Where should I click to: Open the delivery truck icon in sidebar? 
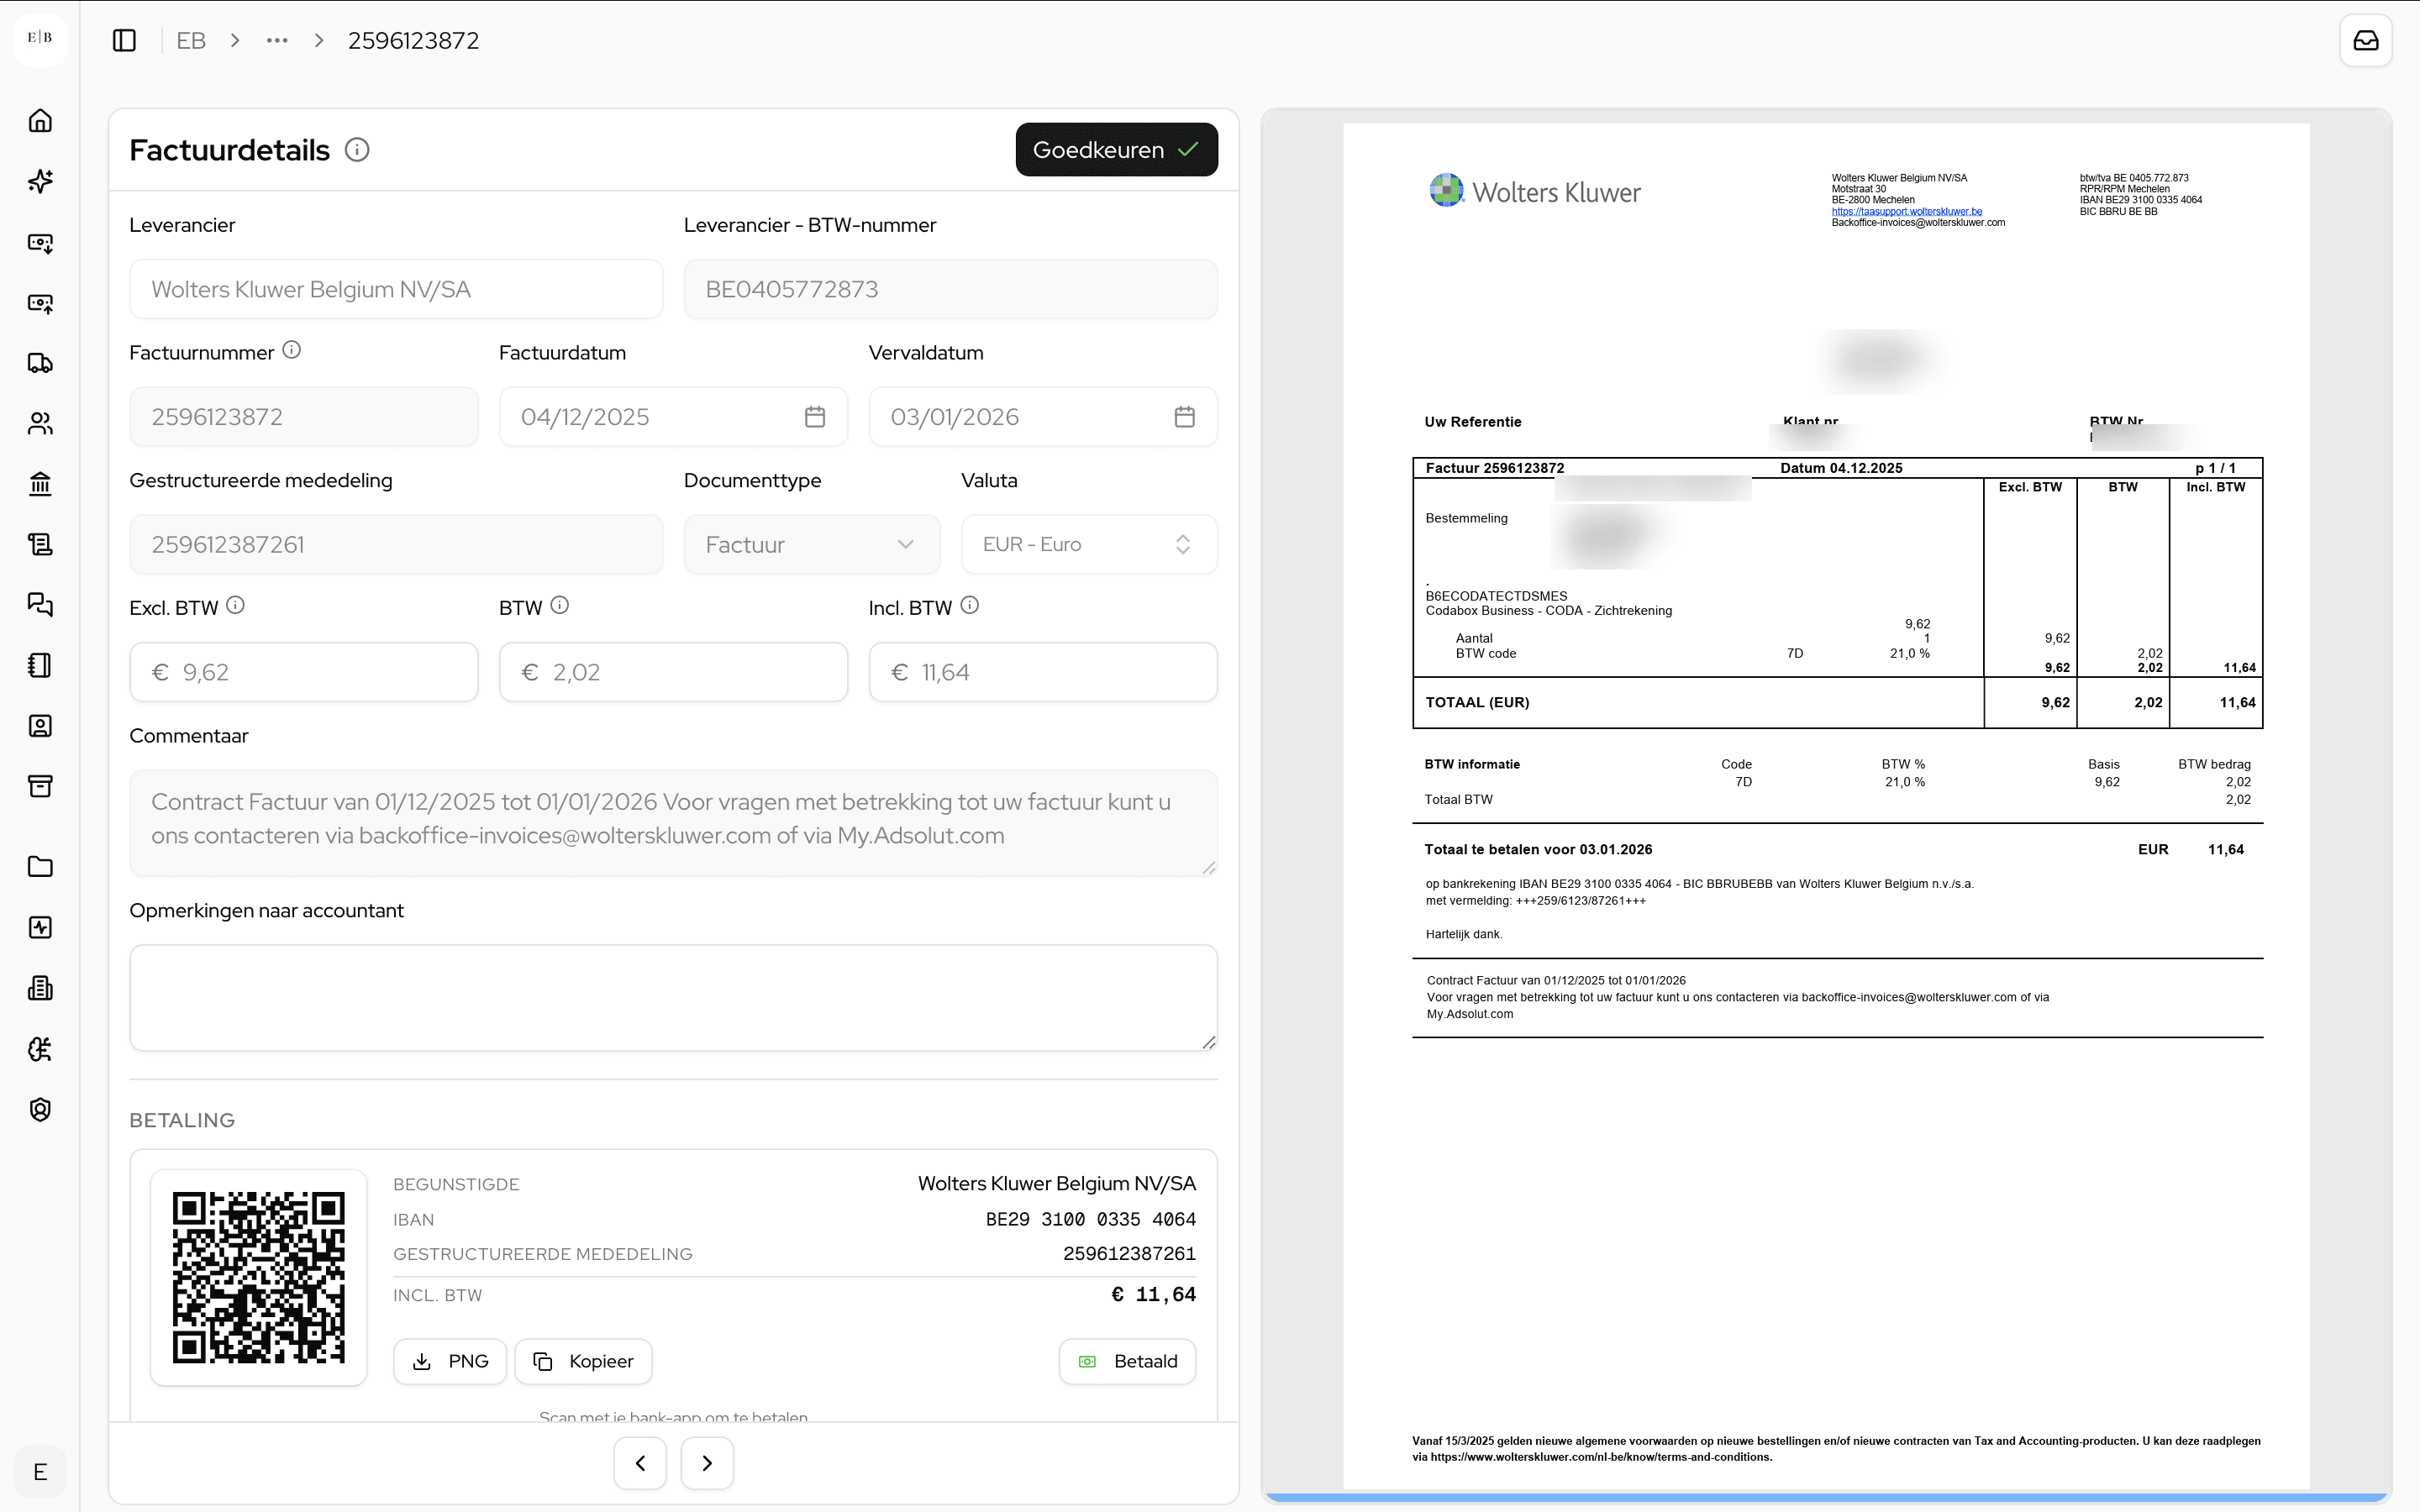pyautogui.click(x=40, y=363)
